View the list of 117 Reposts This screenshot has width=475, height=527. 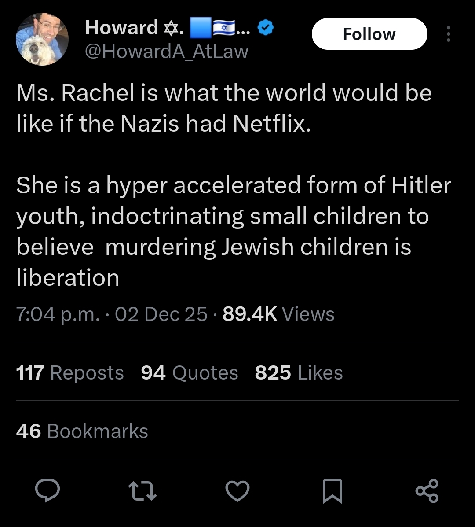point(70,373)
